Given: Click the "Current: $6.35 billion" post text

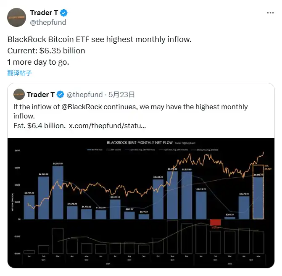Looking at the screenshot, I should tap(46, 50).
